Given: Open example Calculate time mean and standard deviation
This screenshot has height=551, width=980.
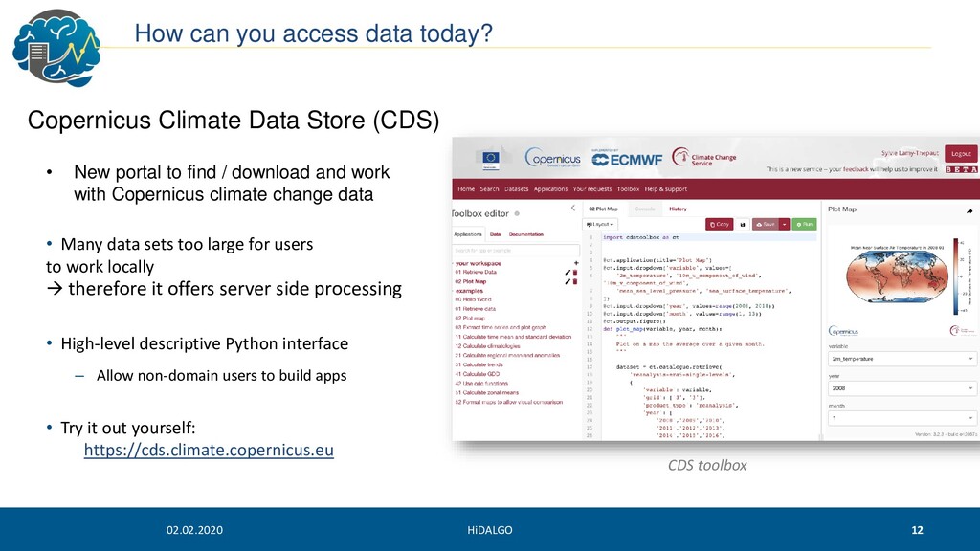Looking at the screenshot, I should coord(513,337).
